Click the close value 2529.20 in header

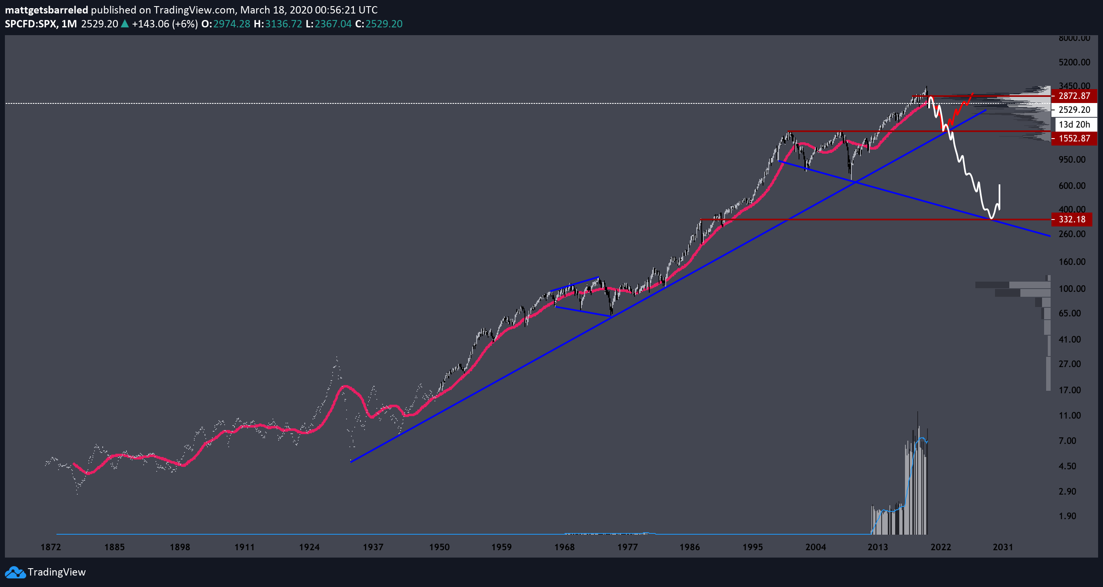pyautogui.click(x=384, y=24)
